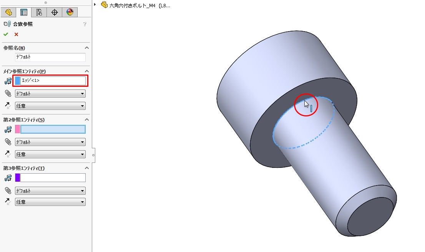Viewport: 425px width, 252px height.
Task: Click the help question mark icon
Action: pos(85,24)
